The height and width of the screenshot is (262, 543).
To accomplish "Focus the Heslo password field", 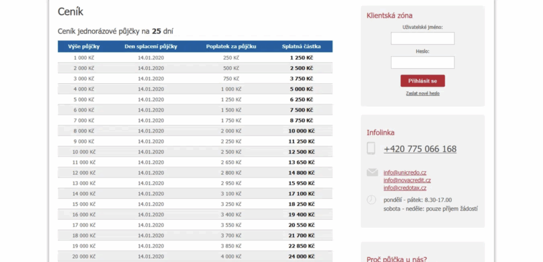I will (422, 63).
